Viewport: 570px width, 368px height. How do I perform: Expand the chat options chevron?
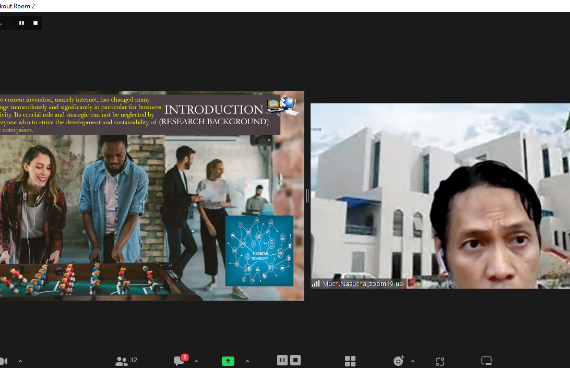tap(196, 361)
